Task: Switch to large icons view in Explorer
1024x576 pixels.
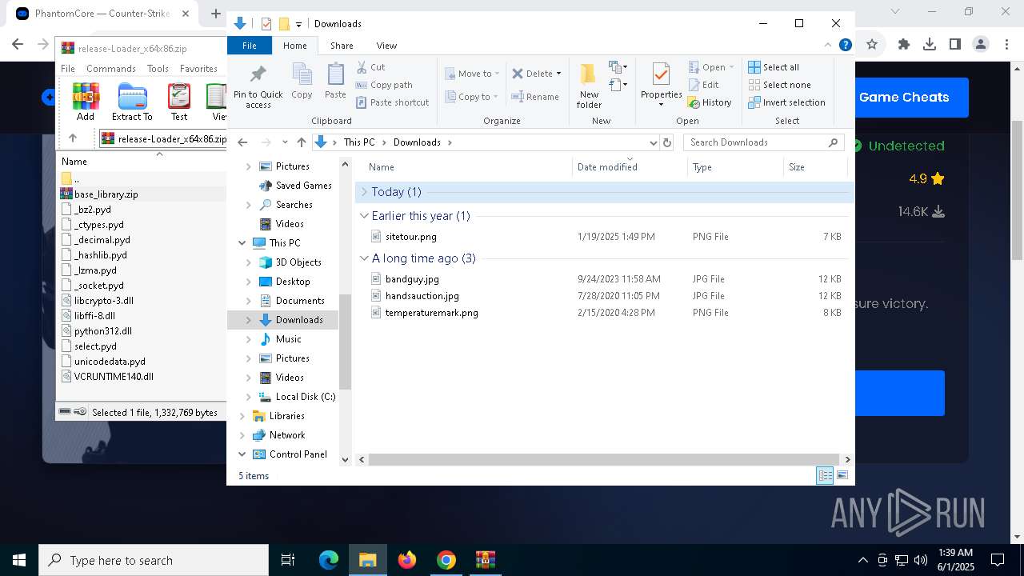Action: (x=842, y=476)
